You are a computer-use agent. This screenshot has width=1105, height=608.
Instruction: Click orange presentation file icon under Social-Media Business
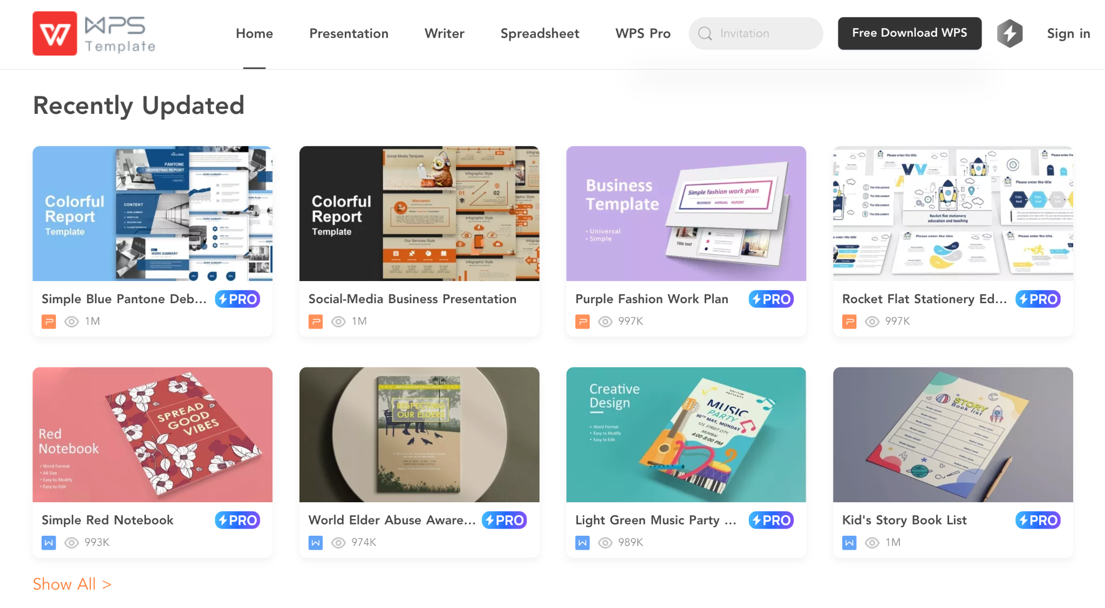[316, 322]
